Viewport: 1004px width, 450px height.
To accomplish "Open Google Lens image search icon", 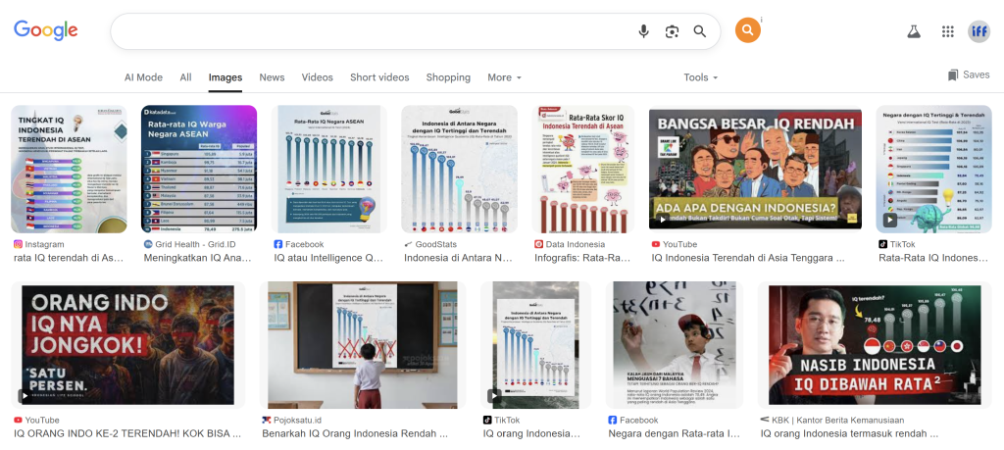I will (672, 31).
